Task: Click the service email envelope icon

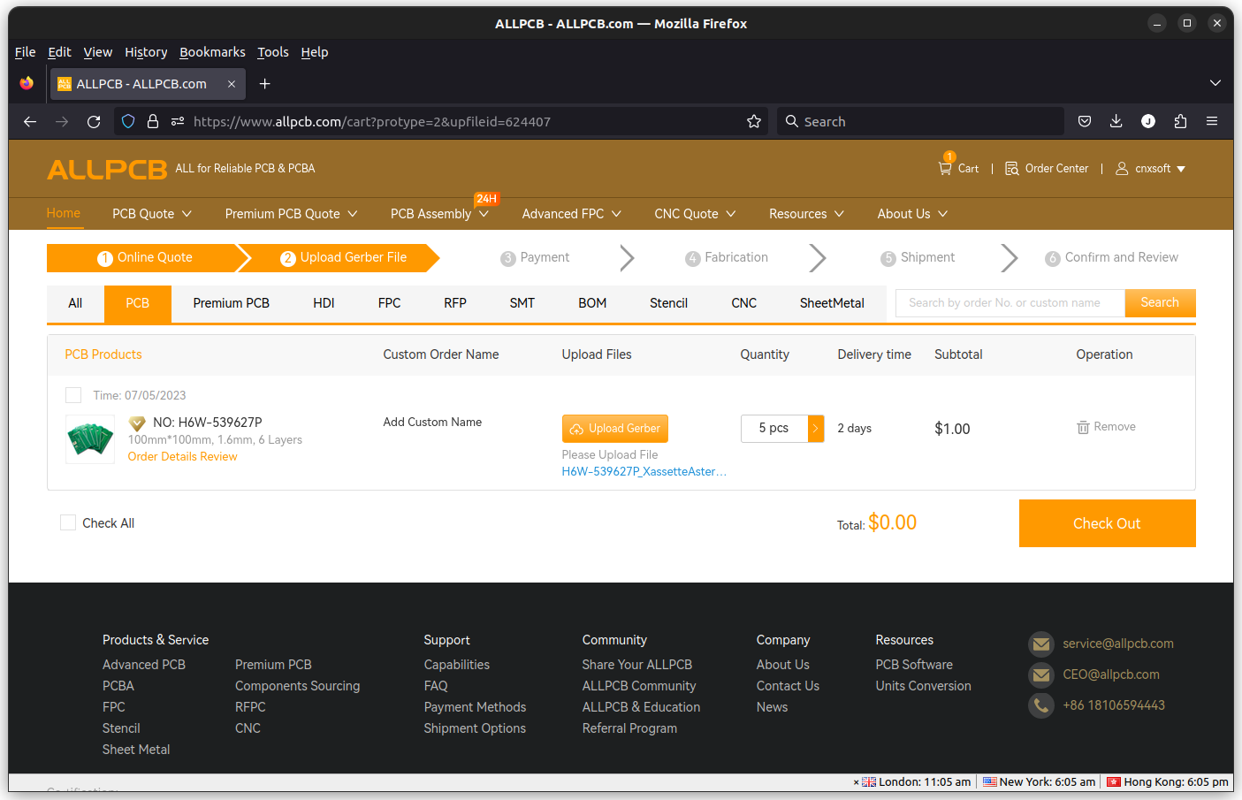Action: pos(1041,644)
